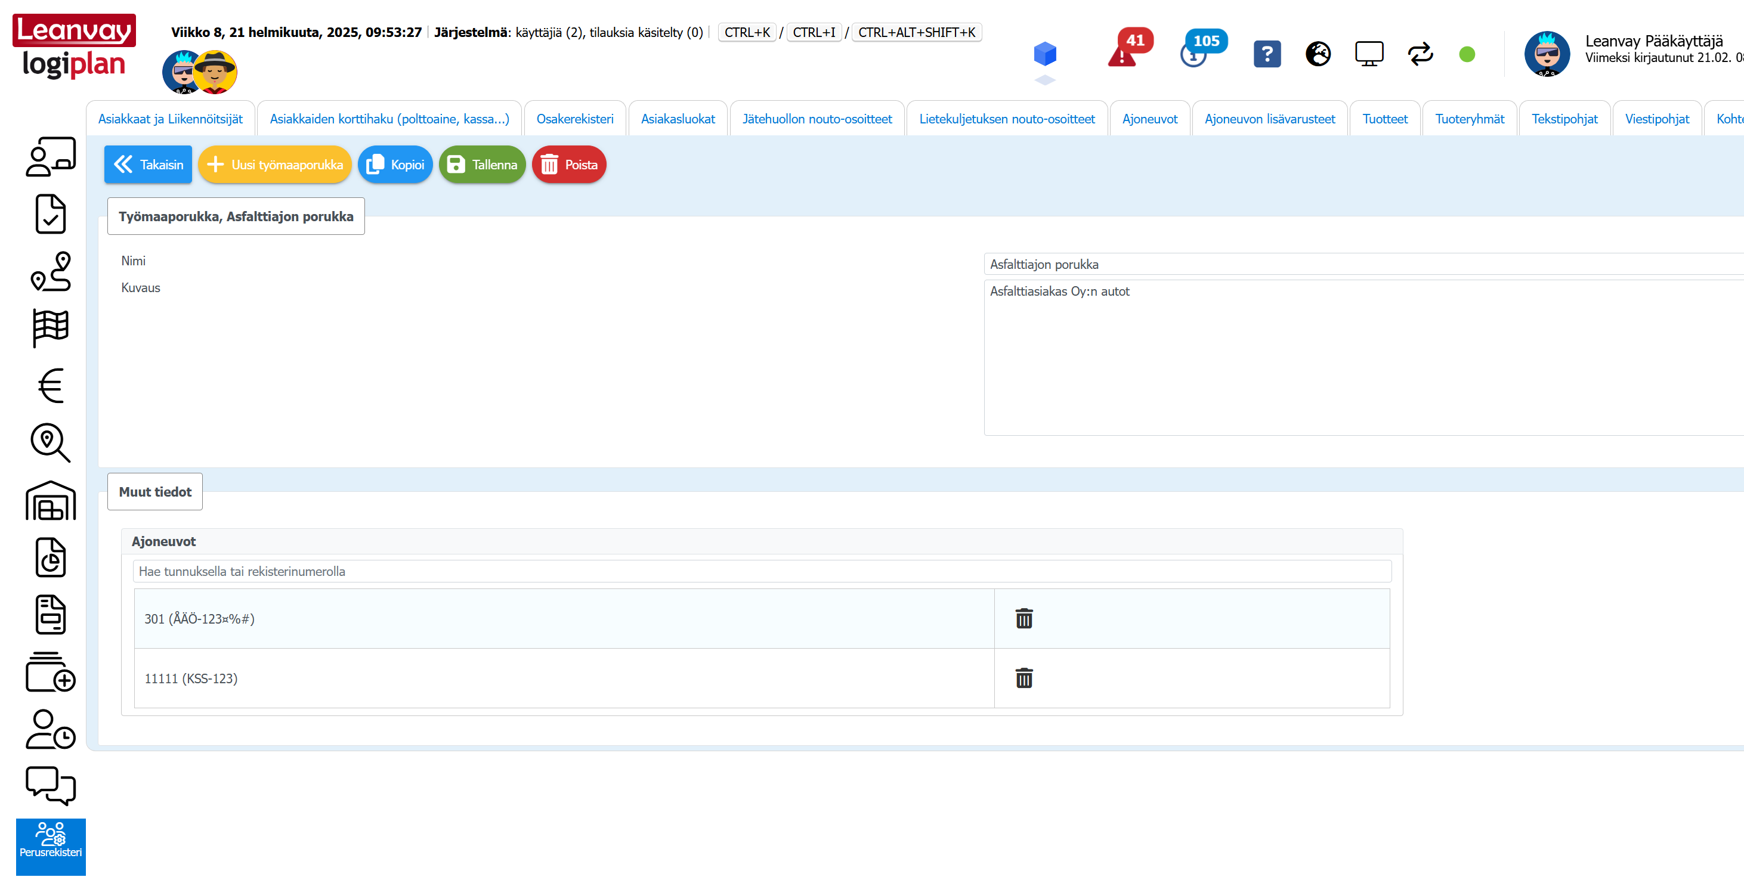Open the Tuoteryhmät tab
Viewport: 1744px width, 877px height.
[1469, 119]
